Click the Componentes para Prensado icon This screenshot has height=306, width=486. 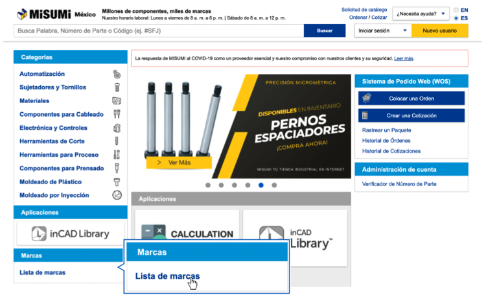coord(117,168)
